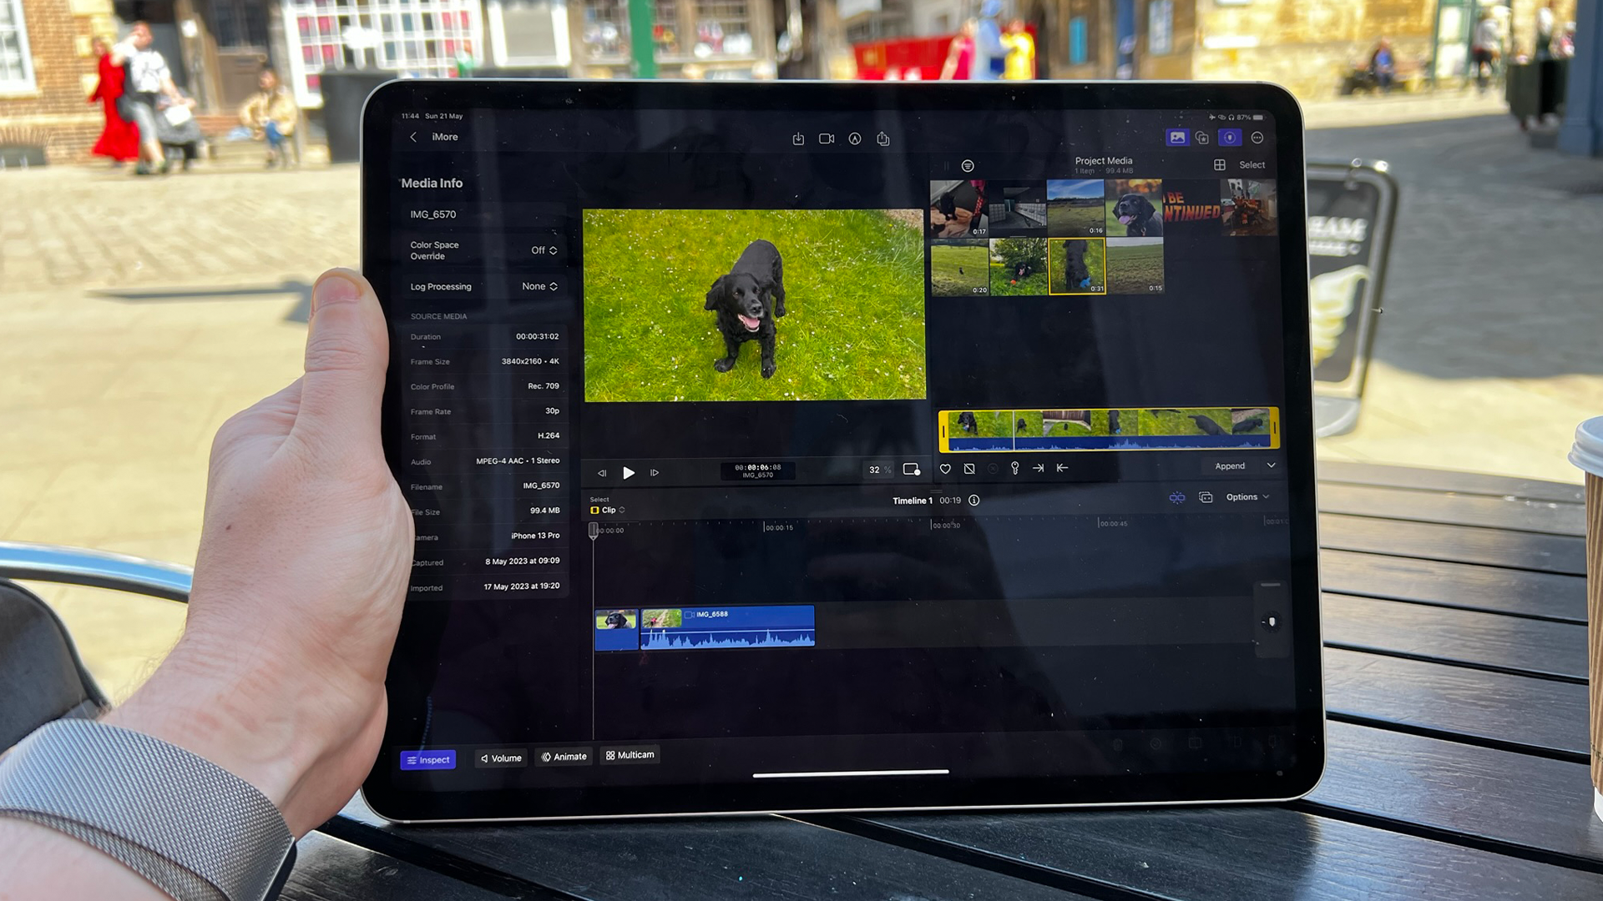Screen dimensions: 1603x901
Task: Drag the timeline playhead marker
Action: pos(594,529)
